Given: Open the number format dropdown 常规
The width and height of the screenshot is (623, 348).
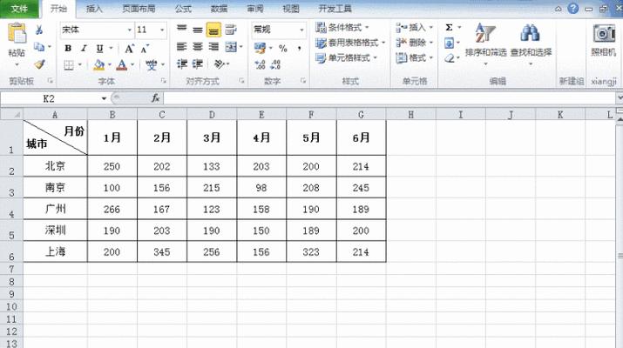Looking at the screenshot, I should click(301, 30).
